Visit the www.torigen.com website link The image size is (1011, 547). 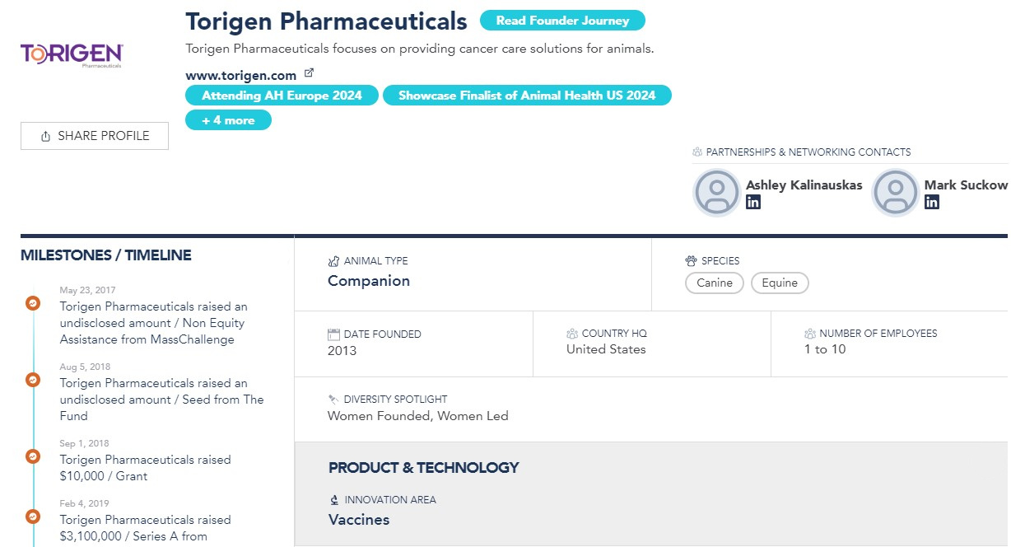point(241,76)
